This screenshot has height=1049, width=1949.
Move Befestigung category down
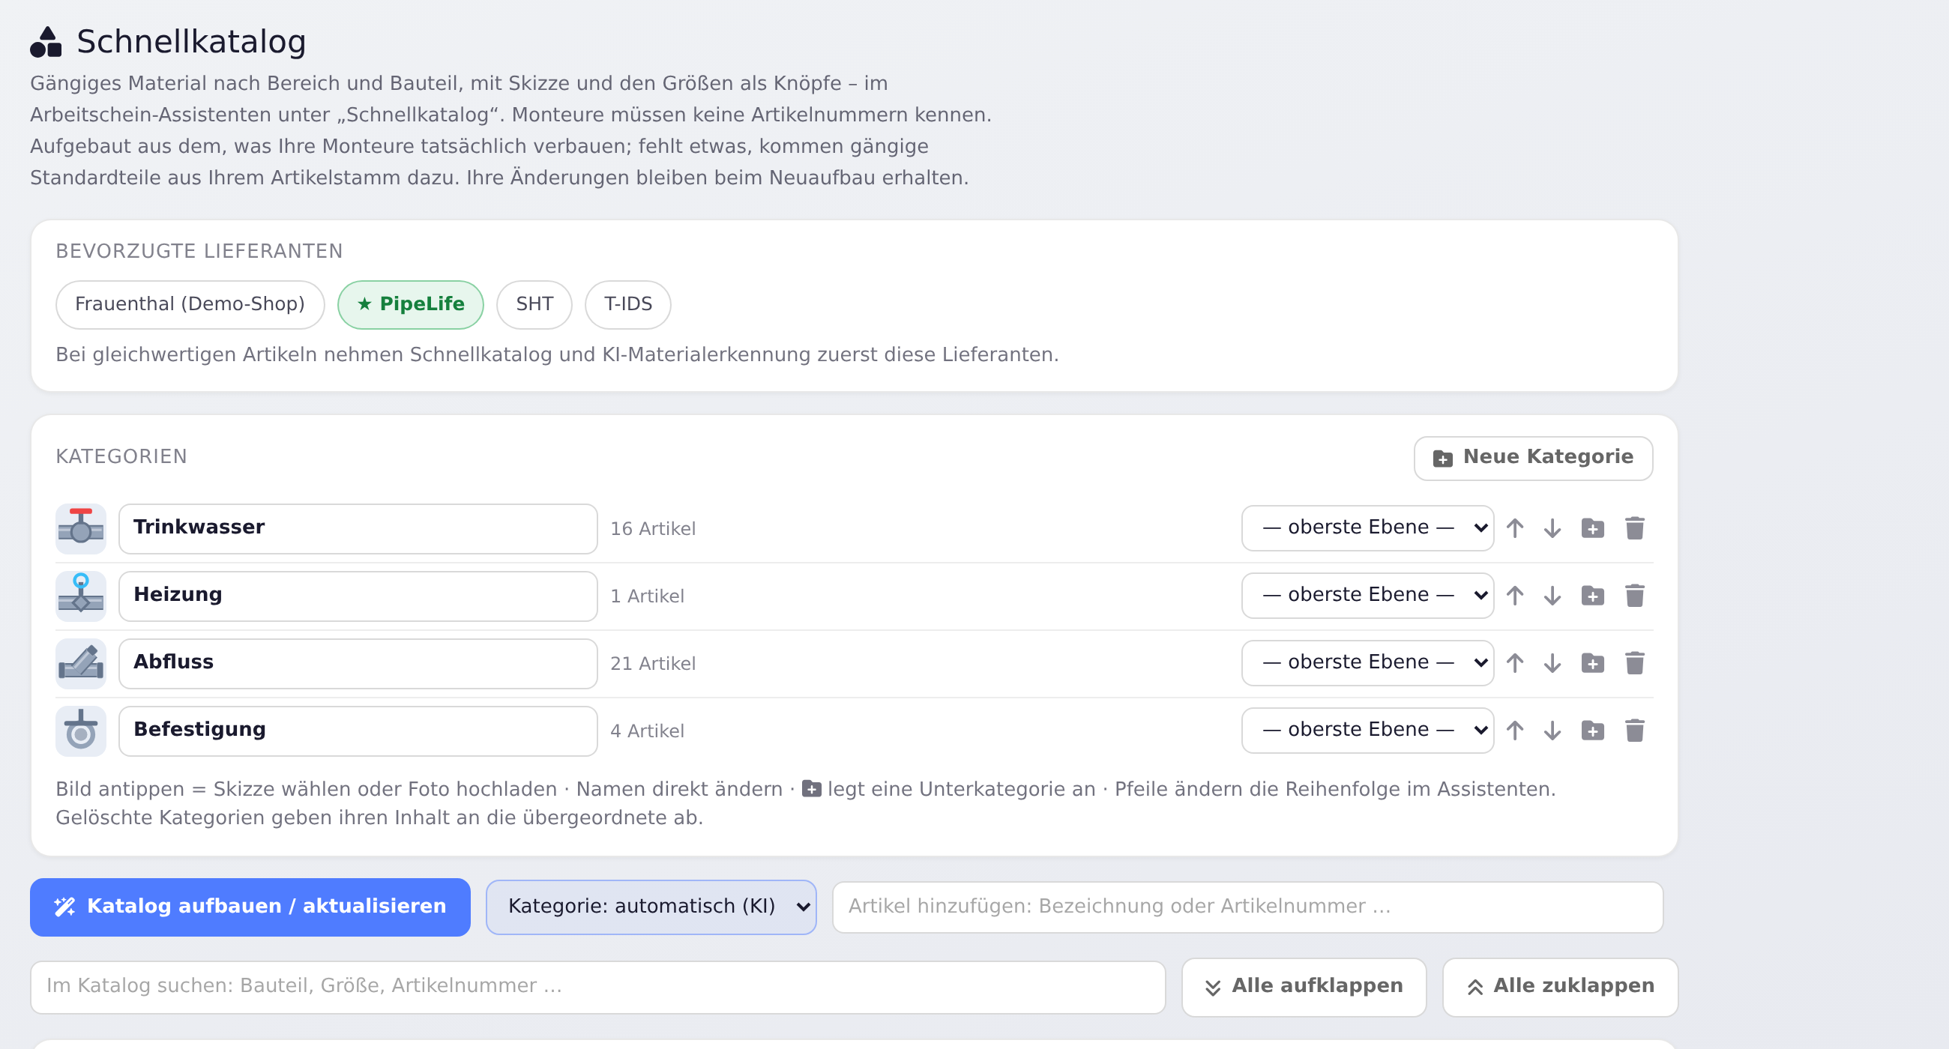pyautogui.click(x=1552, y=730)
